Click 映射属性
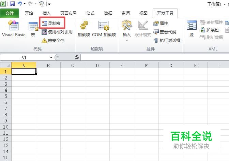The height and width of the screenshot is (161, 229). click(x=211, y=23)
